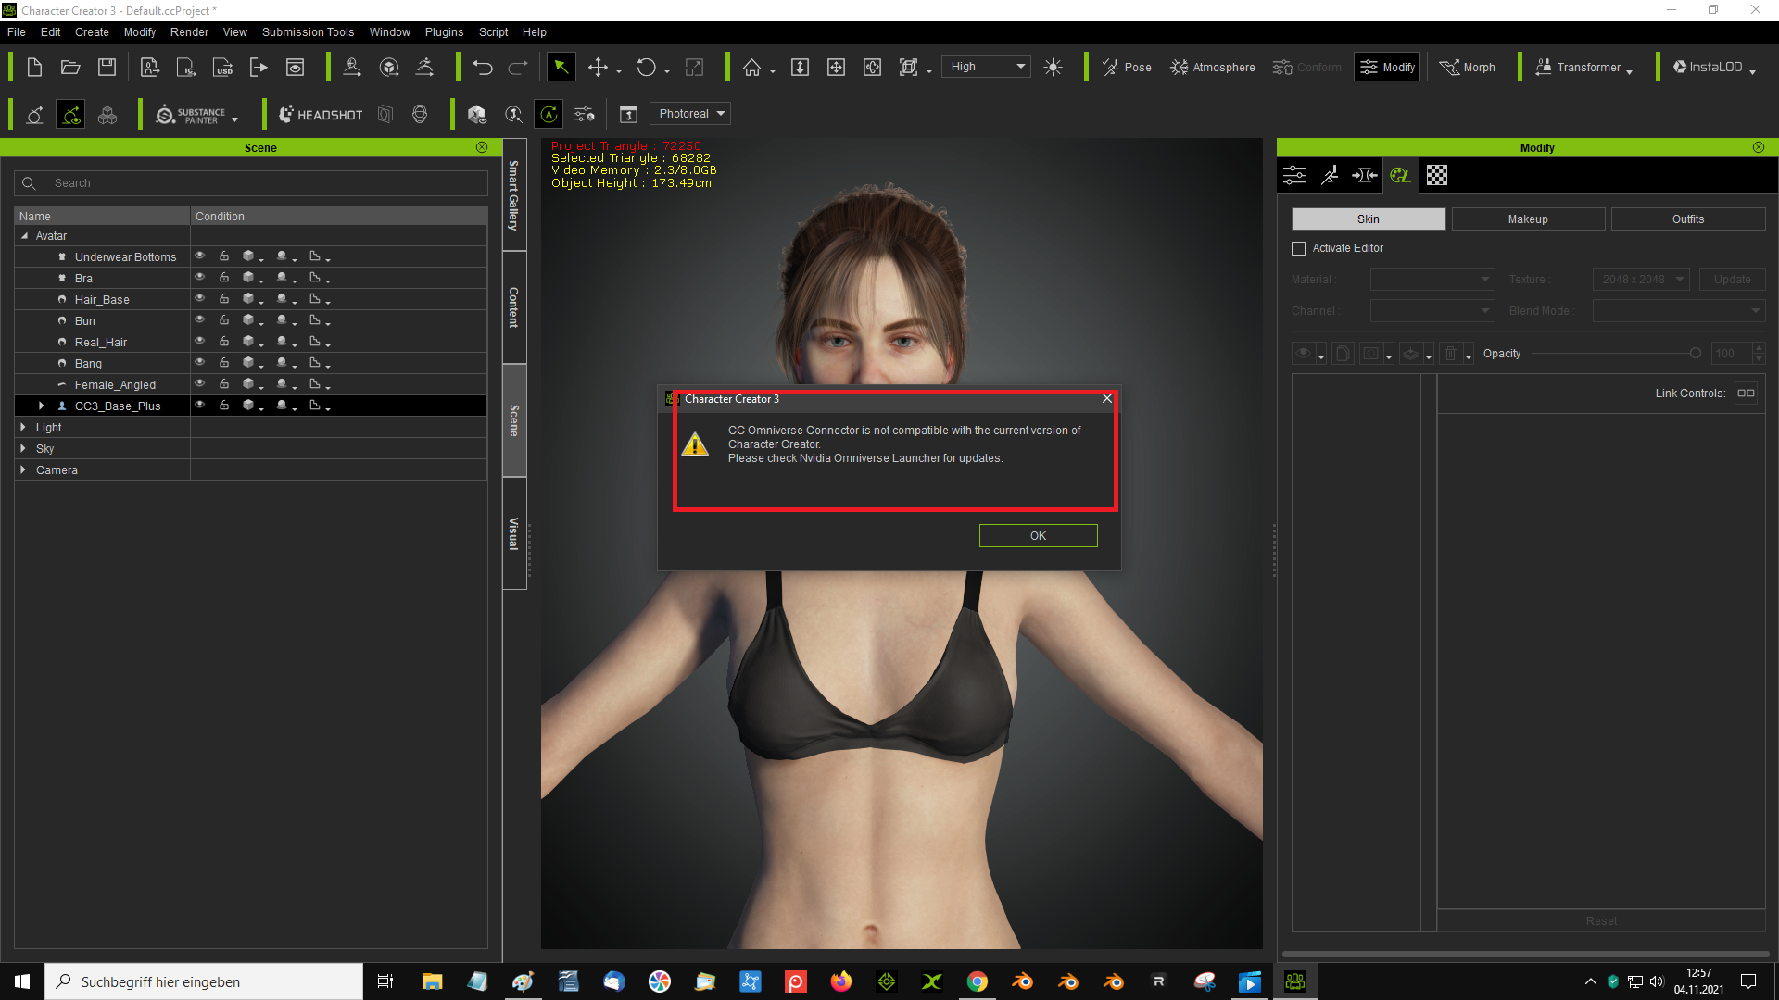This screenshot has width=1779, height=1000.
Task: Open Firefox from the Windows taskbar
Action: (841, 981)
